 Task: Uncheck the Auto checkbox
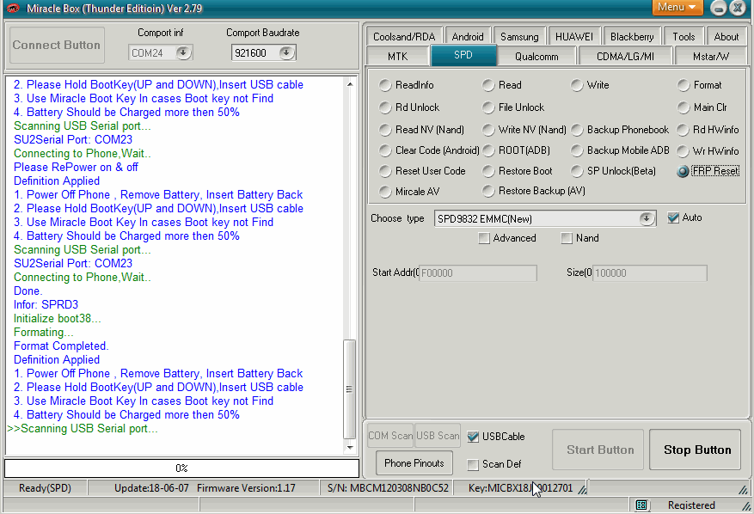click(x=673, y=217)
